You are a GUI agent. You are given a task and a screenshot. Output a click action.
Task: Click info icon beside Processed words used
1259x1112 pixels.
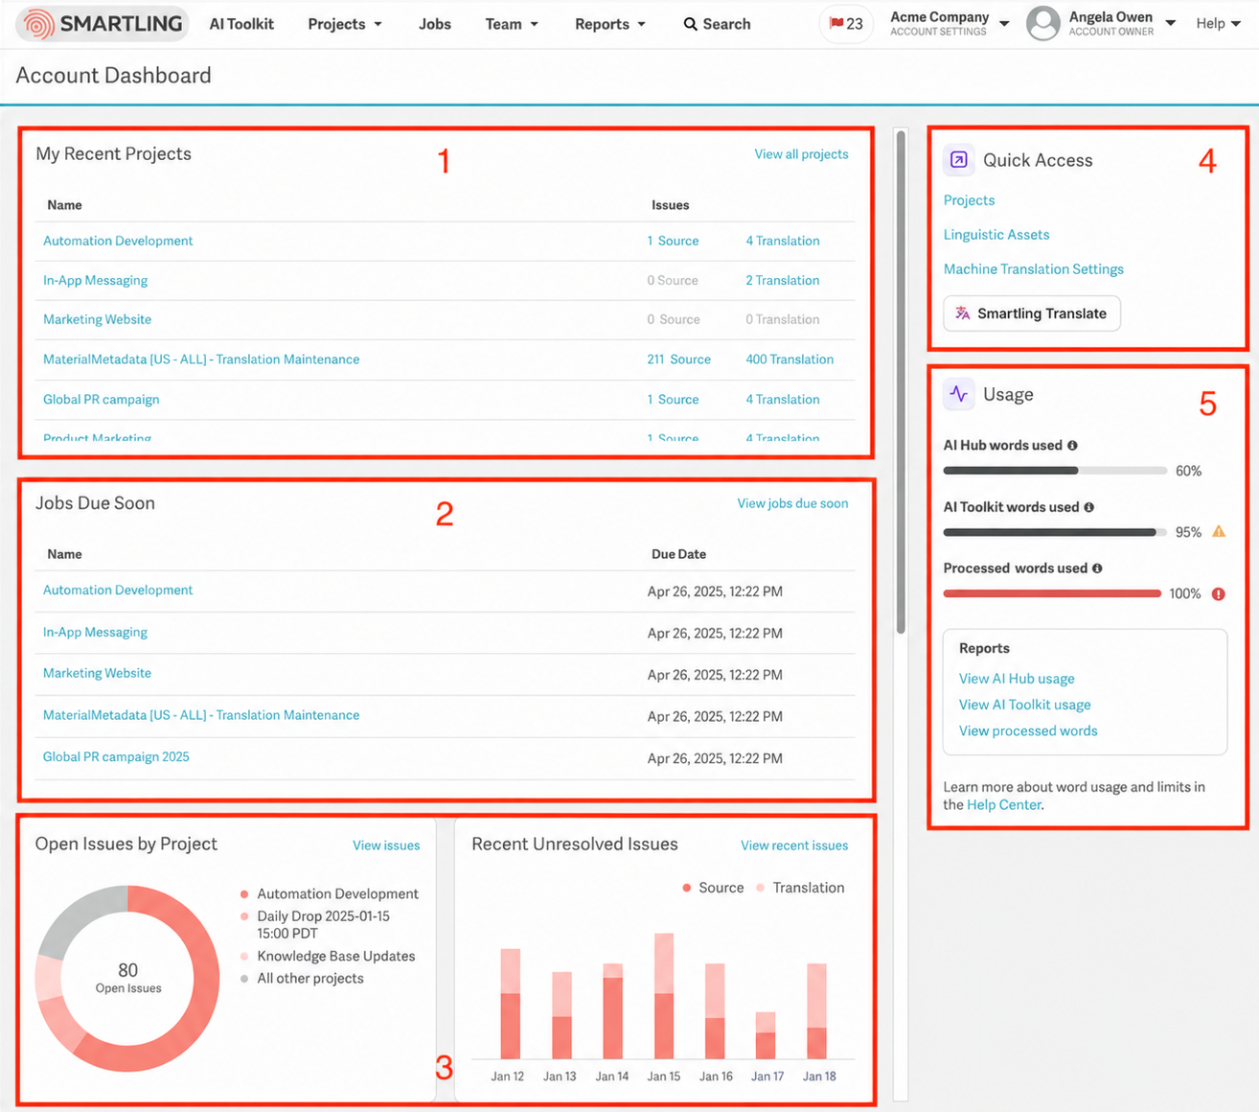point(1097,568)
